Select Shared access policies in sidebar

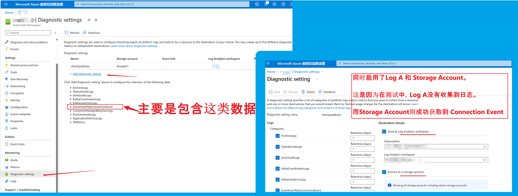coord(24,65)
